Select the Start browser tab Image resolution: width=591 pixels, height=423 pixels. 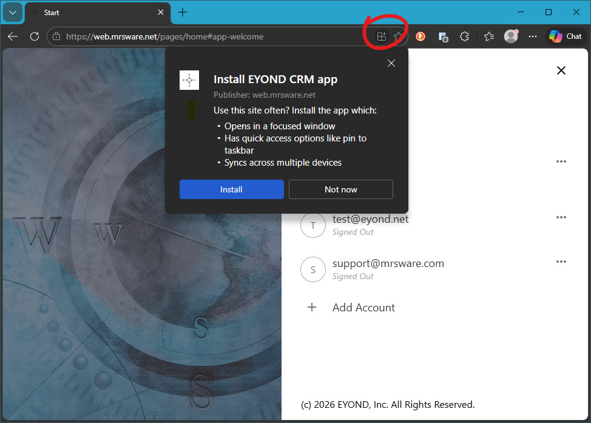[x=98, y=12]
